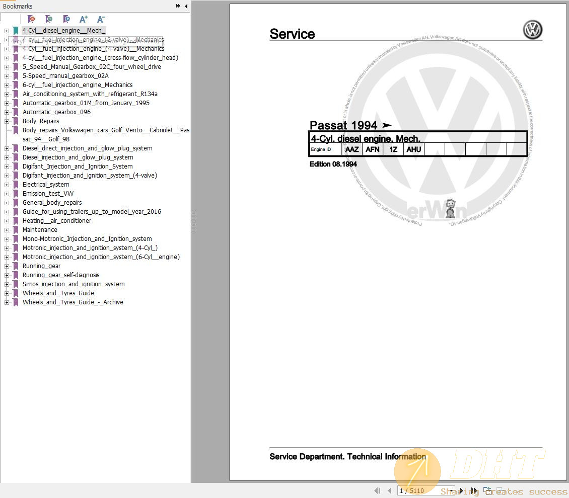The width and height of the screenshot is (569, 498).
Task: Click the add new bookmark icon
Action: click(x=49, y=19)
